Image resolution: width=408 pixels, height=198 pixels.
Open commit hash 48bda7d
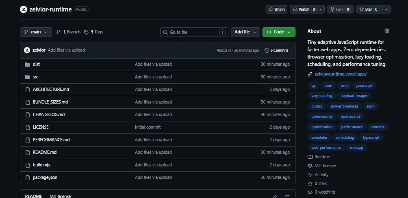[224, 50]
